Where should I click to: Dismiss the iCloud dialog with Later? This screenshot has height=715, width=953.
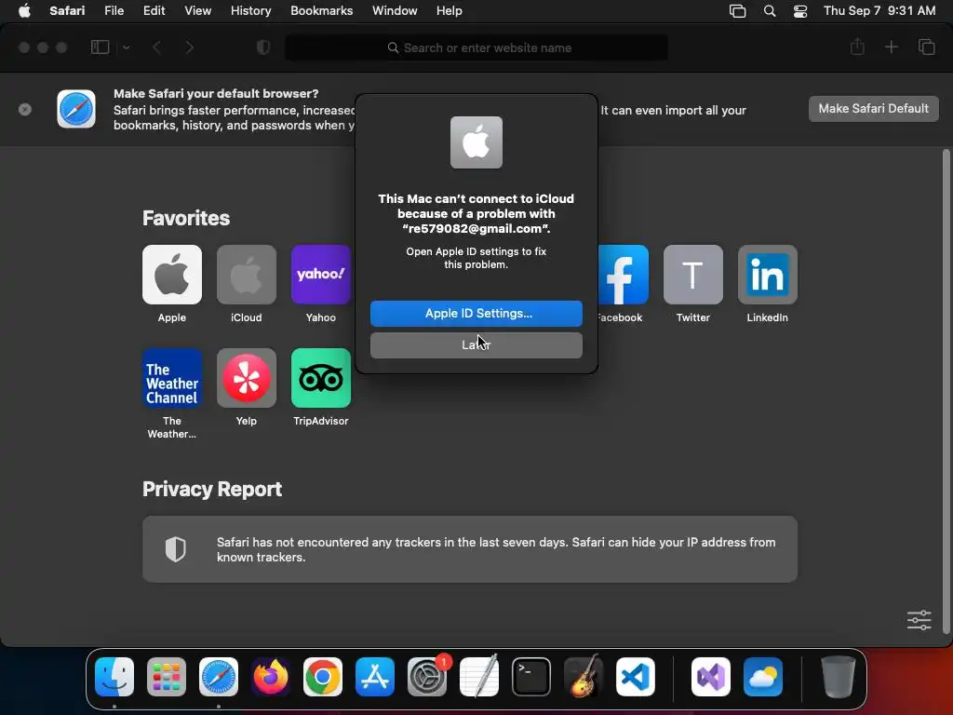[476, 344]
